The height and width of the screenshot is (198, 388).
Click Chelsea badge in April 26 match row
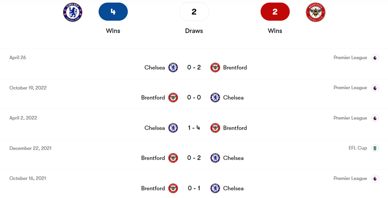pos(173,68)
